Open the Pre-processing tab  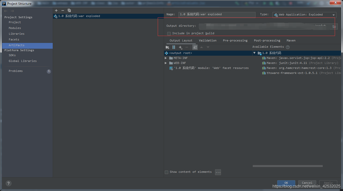click(235, 40)
